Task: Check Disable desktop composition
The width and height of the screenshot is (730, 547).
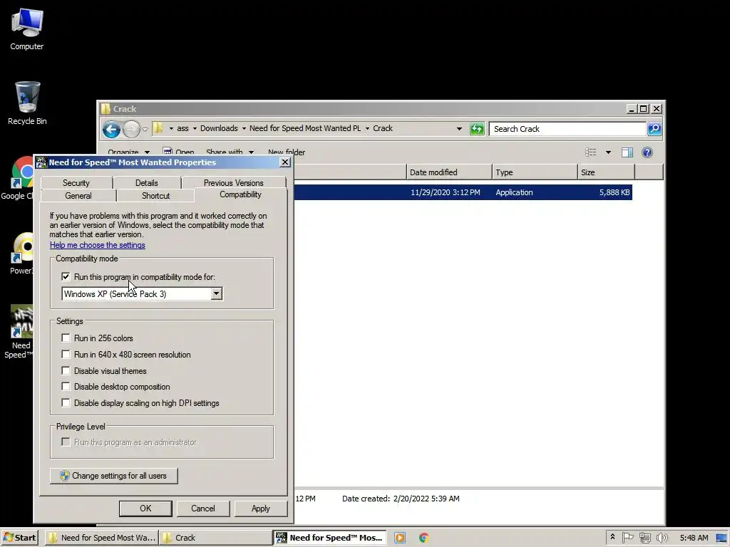Action: [x=66, y=387]
